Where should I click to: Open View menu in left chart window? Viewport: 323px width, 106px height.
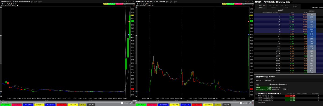click(x=40, y=2)
